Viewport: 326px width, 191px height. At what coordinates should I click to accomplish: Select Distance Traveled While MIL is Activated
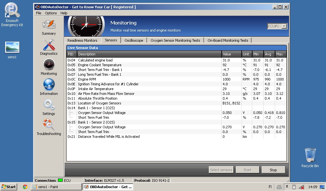click(x=176, y=137)
